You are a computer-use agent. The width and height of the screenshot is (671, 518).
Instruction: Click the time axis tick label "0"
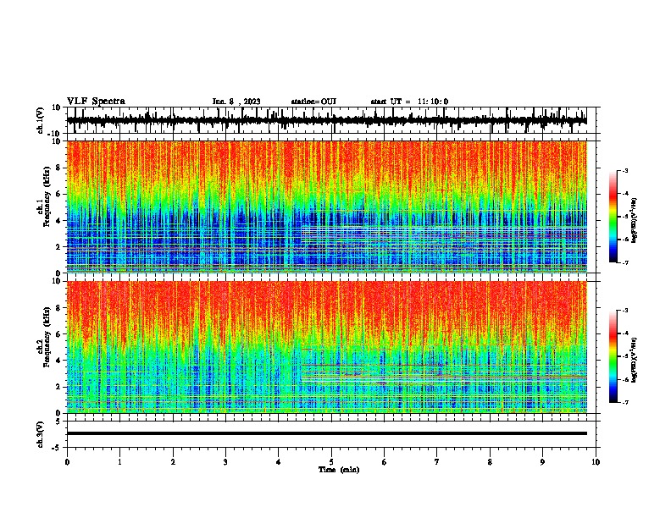pyautogui.click(x=67, y=462)
